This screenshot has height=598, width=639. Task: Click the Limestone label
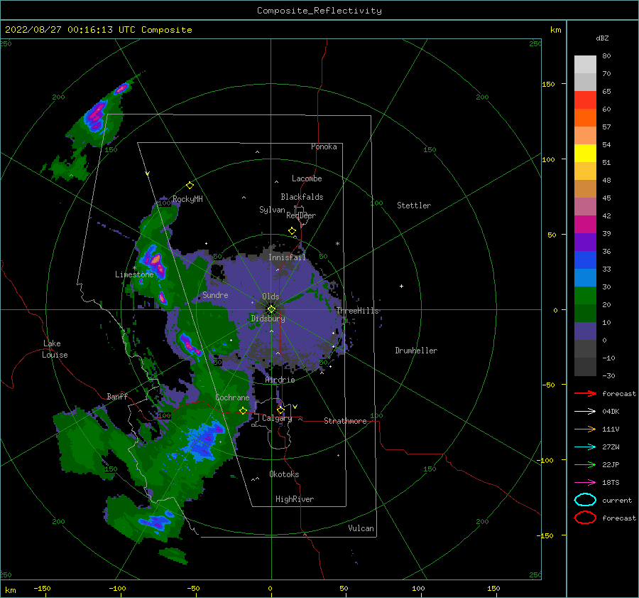[134, 274]
